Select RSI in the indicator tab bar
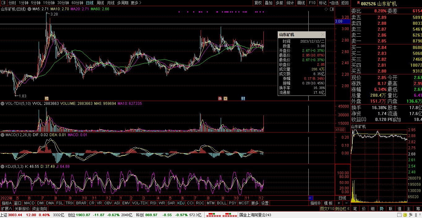The width and height of the screenshot is (422, 218). [153, 203]
